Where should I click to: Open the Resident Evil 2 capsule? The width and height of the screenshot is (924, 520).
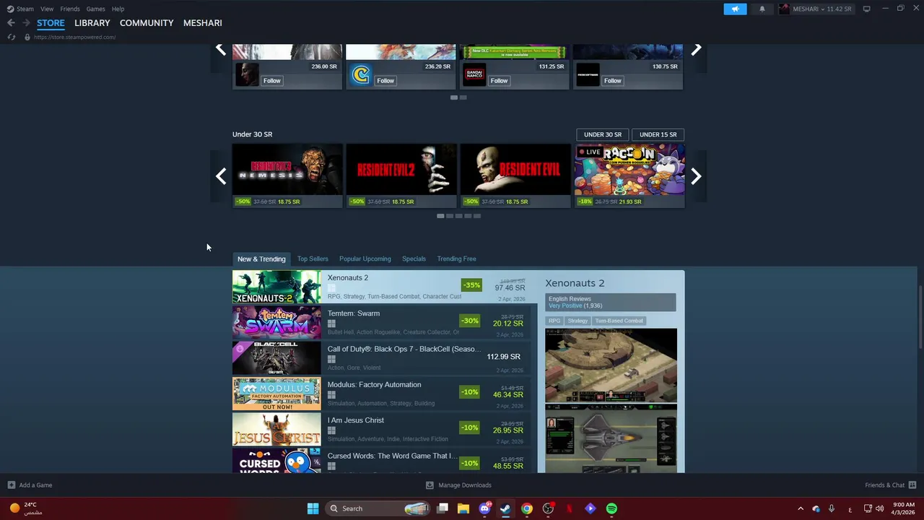coord(401,175)
